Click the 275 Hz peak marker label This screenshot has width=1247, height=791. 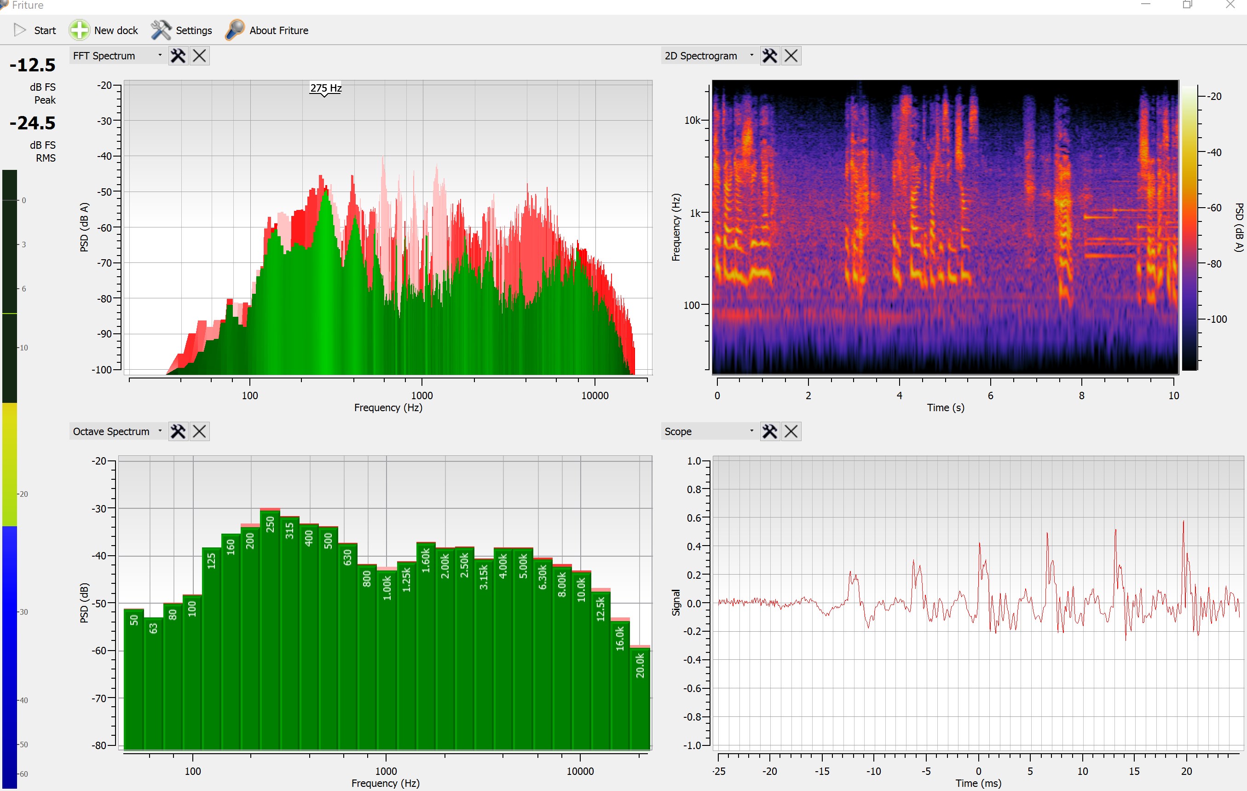click(x=326, y=88)
